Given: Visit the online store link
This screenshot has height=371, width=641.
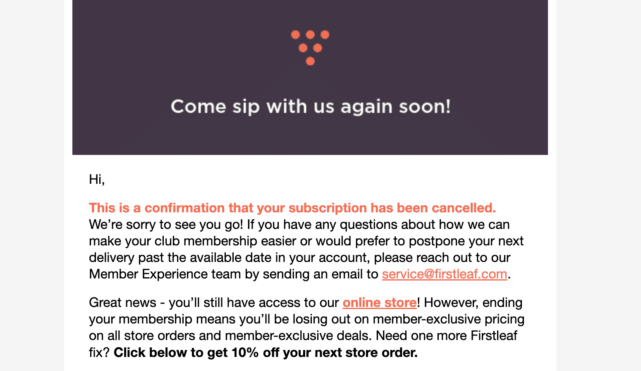Looking at the screenshot, I should [379, 303].
